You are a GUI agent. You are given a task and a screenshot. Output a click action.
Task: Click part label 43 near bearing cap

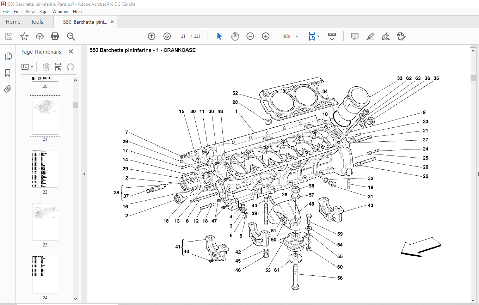pyautogui.click(x=370, y=205)
